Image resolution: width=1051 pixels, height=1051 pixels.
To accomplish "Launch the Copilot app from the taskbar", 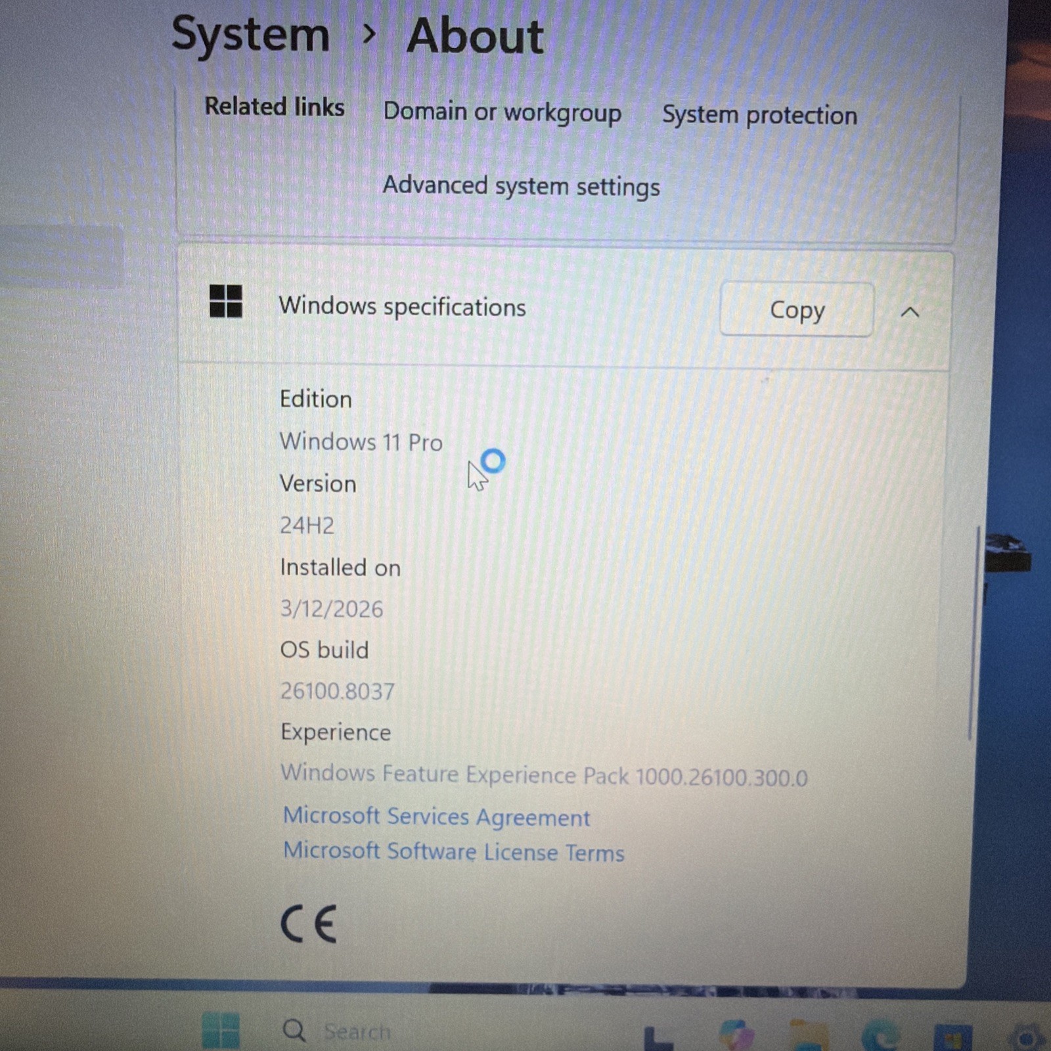I will pyautogui.click(x=736, y=1036).
